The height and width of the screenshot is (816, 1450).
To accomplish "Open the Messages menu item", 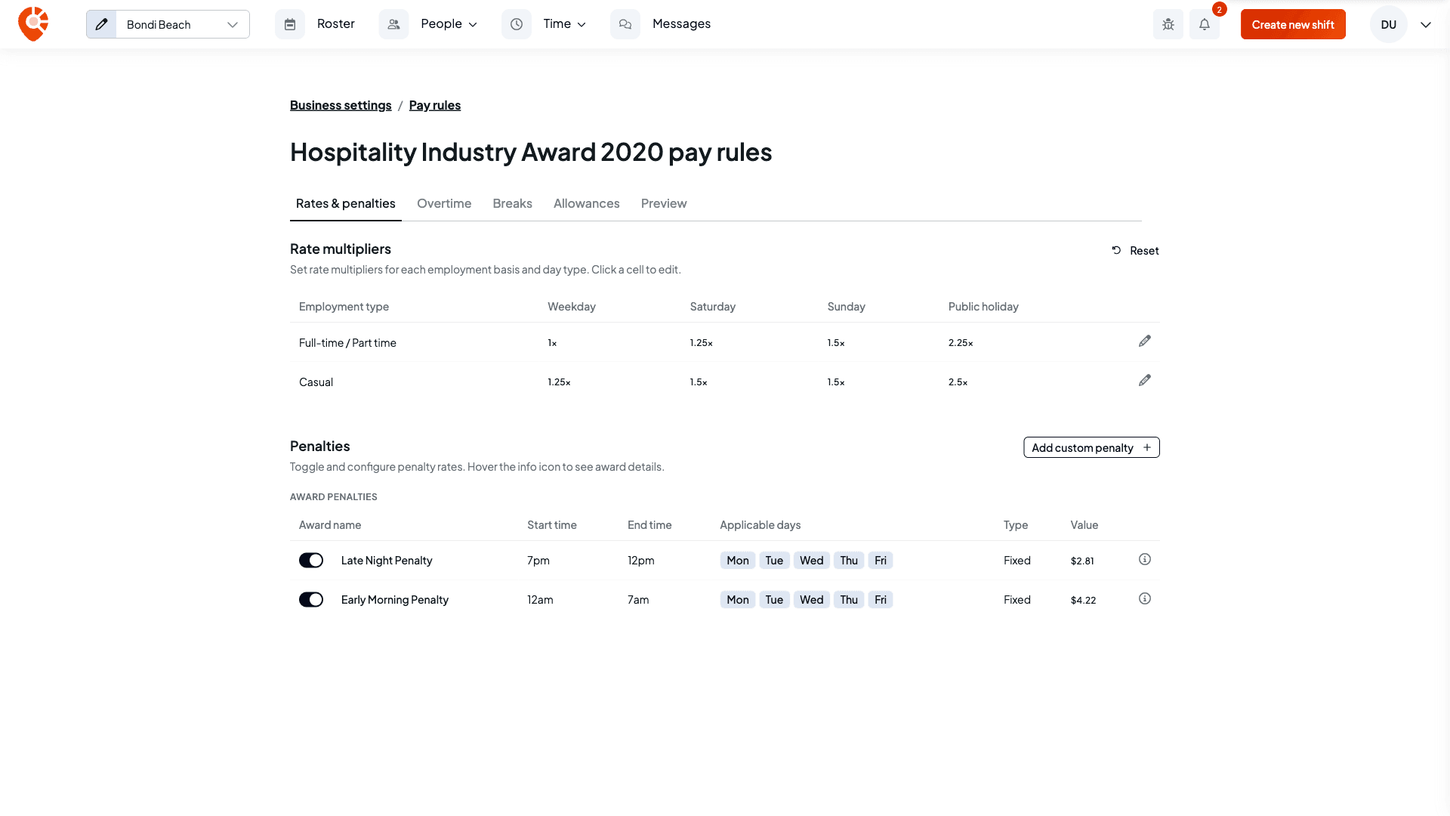I will (x=681, y=24).
